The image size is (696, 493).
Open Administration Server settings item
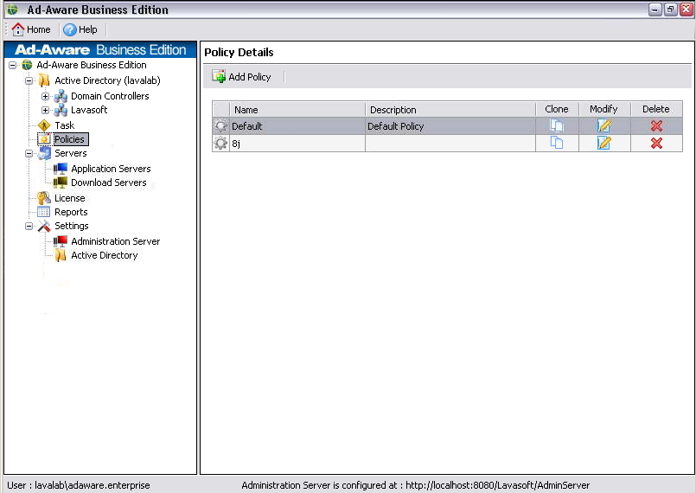tap(115, 241)
